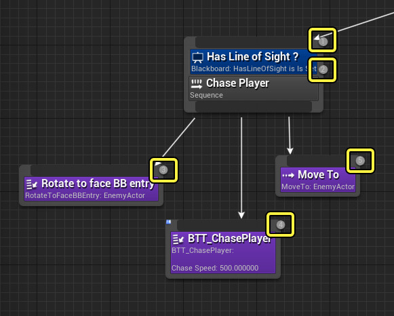Select the Rotate to face BB entry task
This screenshot has width=394, height=316.
click(x=92, y=189)
